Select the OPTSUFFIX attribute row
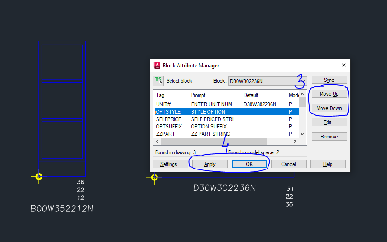This screenshot has height=242, width=387. [227, 126]
